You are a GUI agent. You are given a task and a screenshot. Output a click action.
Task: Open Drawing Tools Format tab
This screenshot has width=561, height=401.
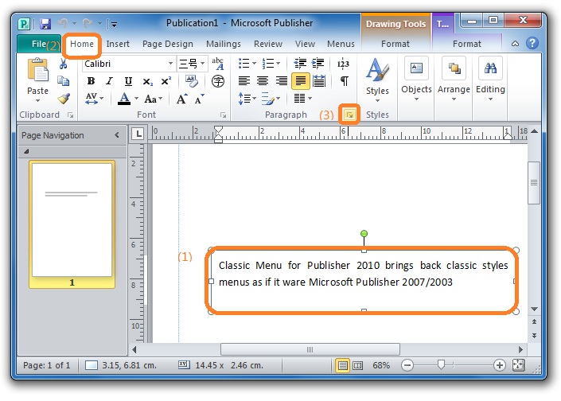[395, 44]
